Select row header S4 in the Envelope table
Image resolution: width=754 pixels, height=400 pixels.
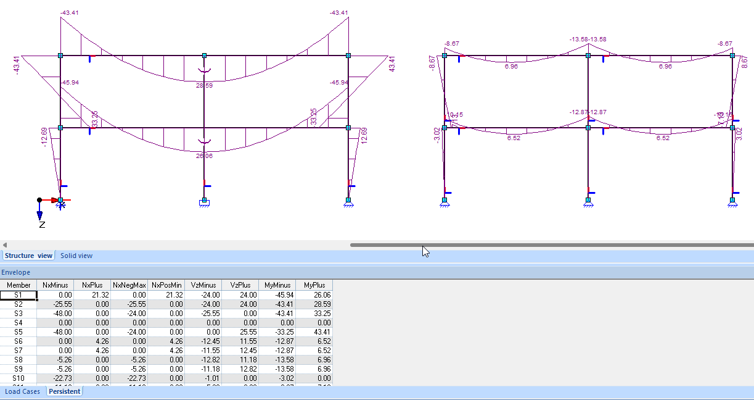(18, 323)
